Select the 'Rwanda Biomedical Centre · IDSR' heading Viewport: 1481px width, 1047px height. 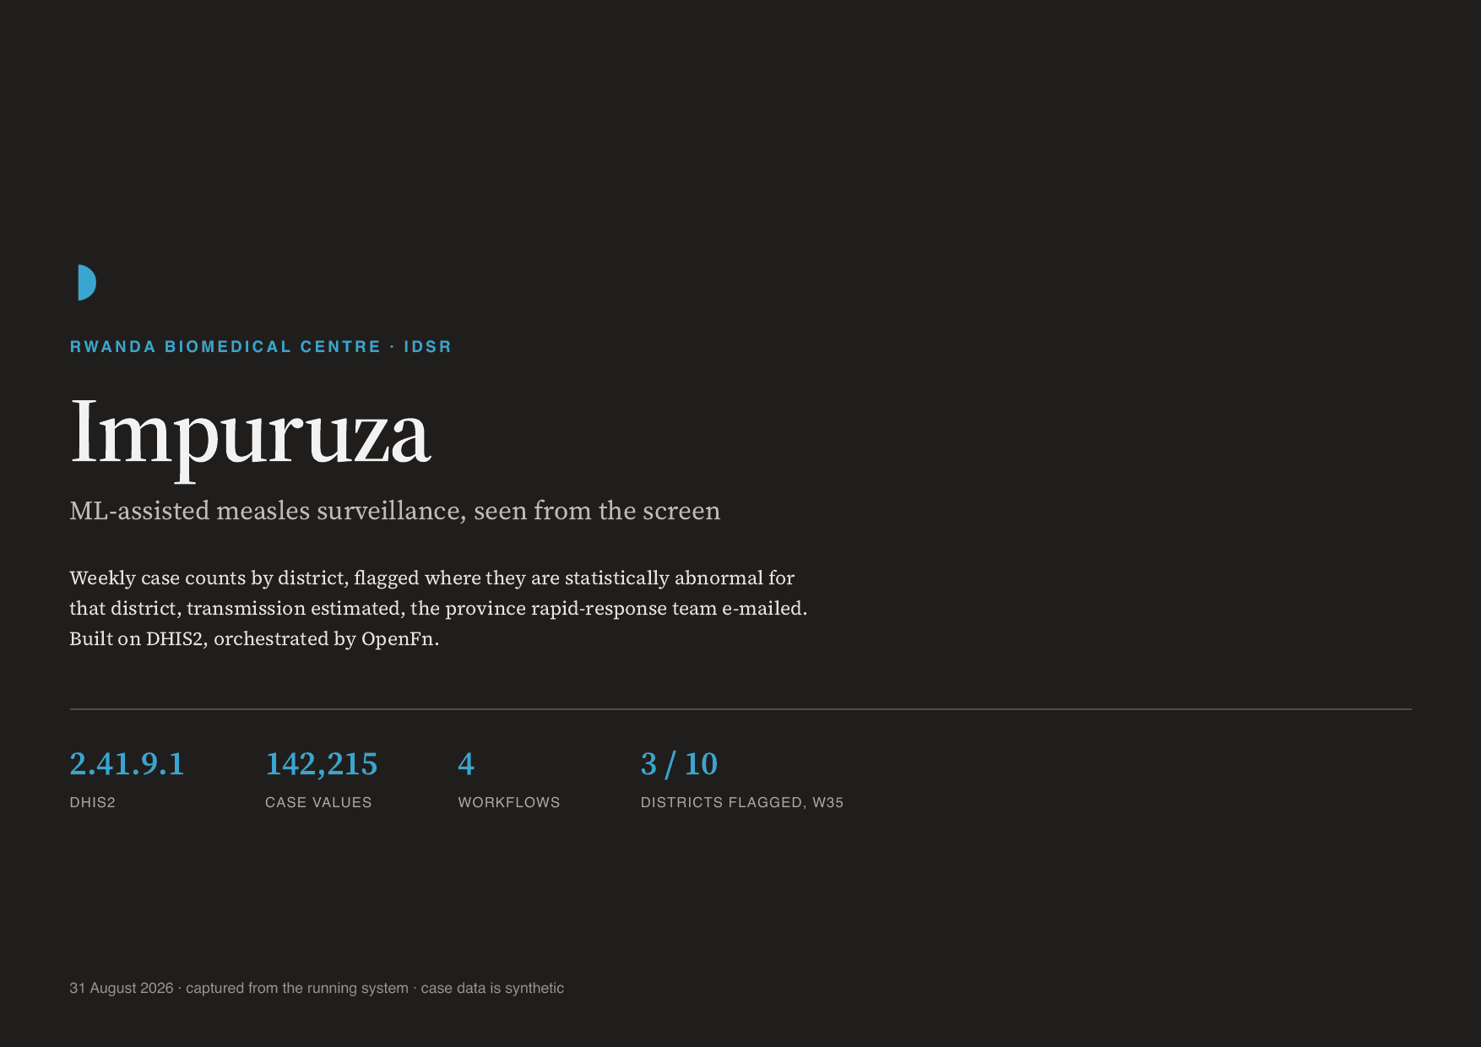[x=261, y=347]
